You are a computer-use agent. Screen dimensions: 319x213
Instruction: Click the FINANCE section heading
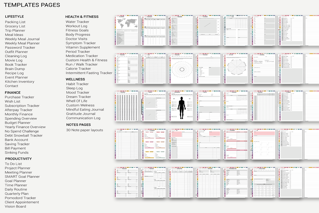click(13, 93)
